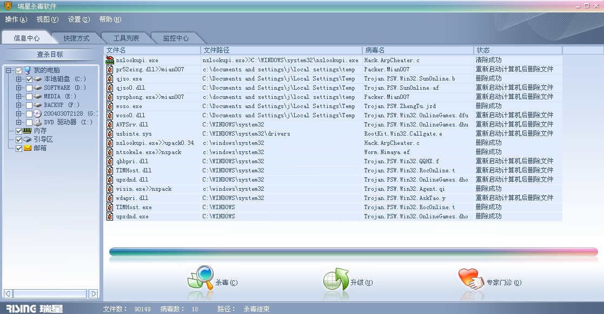Click the infected file icon for usbinte.sys
Image resolution: width=604 pixels, height=314 pixels.
click(x=110, y=133)
